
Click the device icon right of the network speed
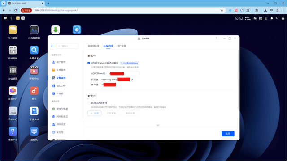point(255,18)
